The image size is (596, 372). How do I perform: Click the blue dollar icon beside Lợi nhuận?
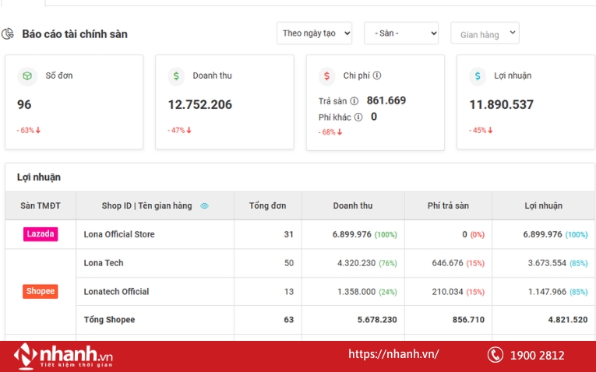tap(478, 76)
